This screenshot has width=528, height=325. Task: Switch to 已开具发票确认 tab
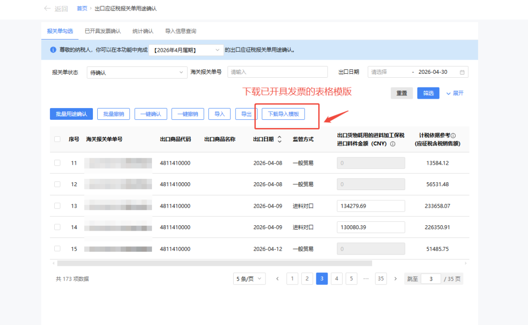tap(103, 31)
